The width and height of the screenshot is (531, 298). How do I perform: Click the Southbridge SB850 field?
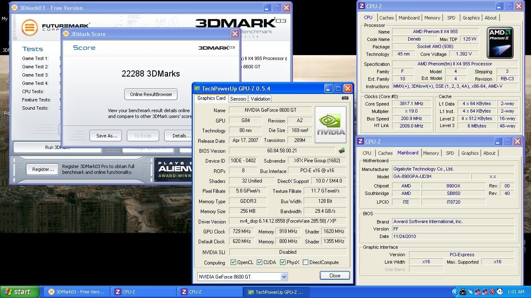[453, 194]
